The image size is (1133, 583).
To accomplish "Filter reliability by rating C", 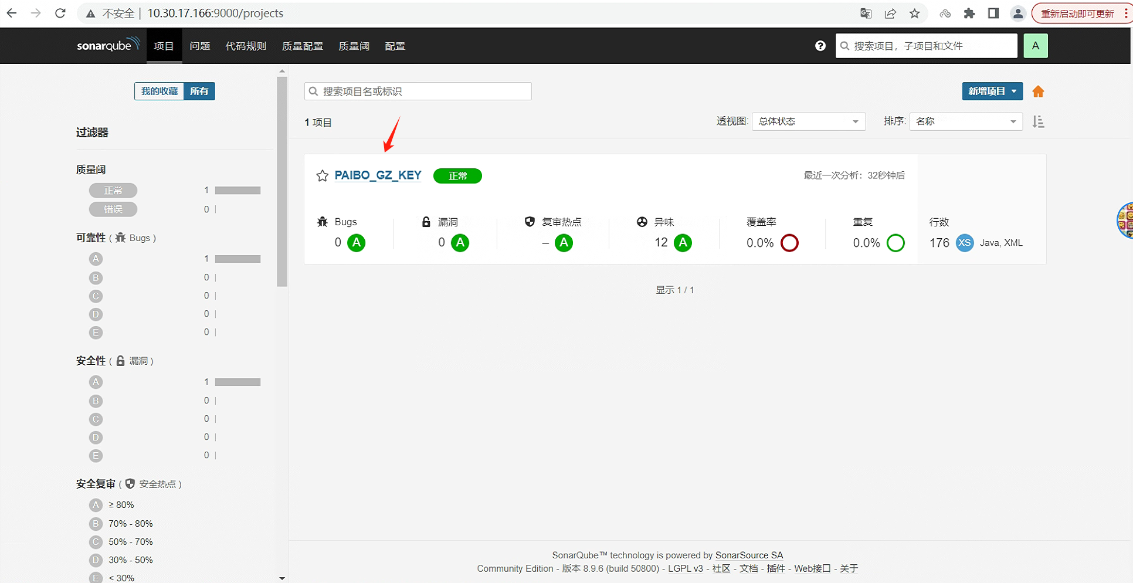I will click(96, 296).
